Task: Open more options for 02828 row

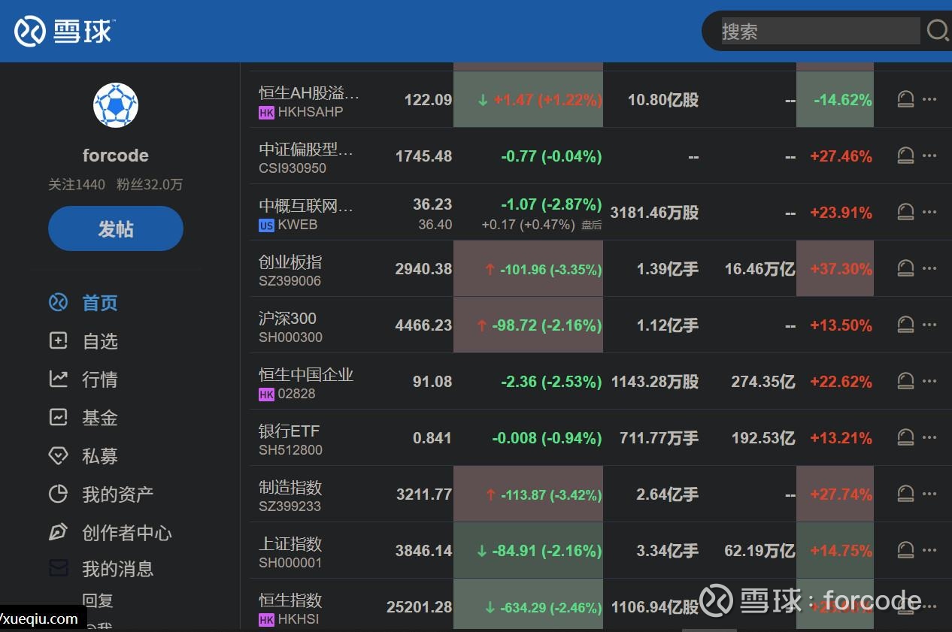Action: (x=929, y=381)
